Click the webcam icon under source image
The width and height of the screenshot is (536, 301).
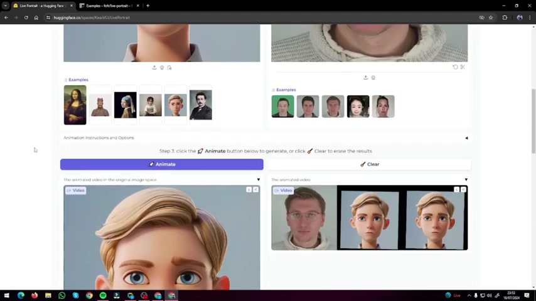162,68
